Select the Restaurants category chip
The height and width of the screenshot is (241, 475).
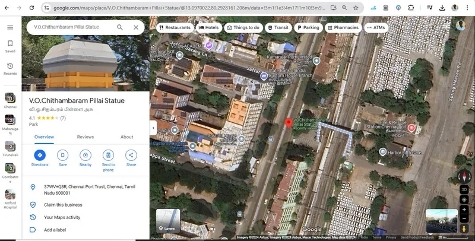pyautogui.click(x=175, y=27)
